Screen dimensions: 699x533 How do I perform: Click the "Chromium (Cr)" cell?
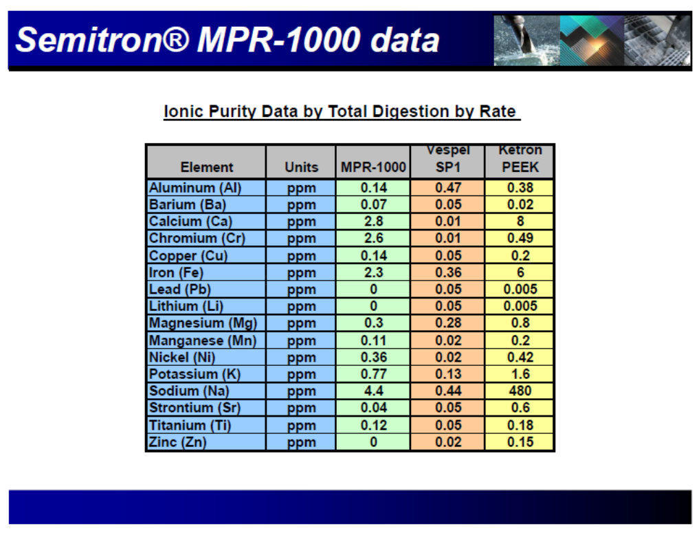206,239
